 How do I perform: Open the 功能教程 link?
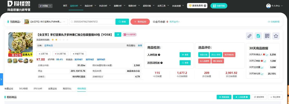pyautogui.click(x=274, y=22)
